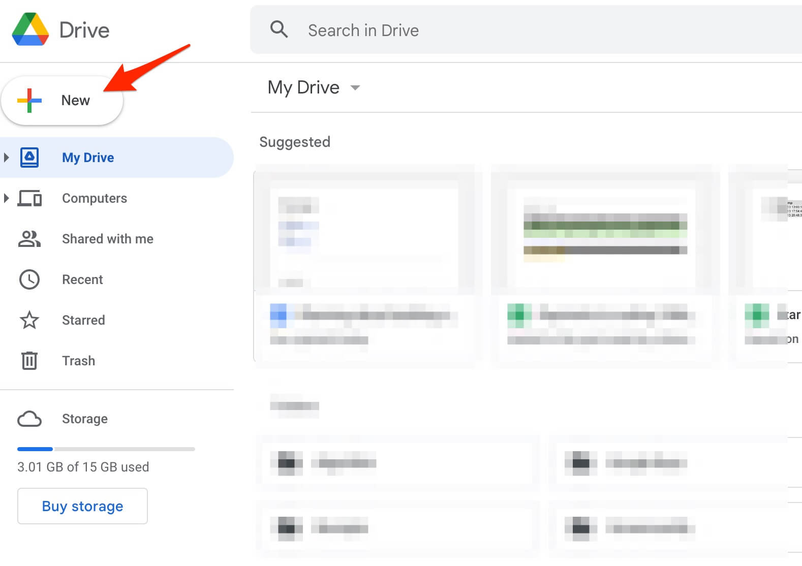Click the New button label

pos(75,101)
